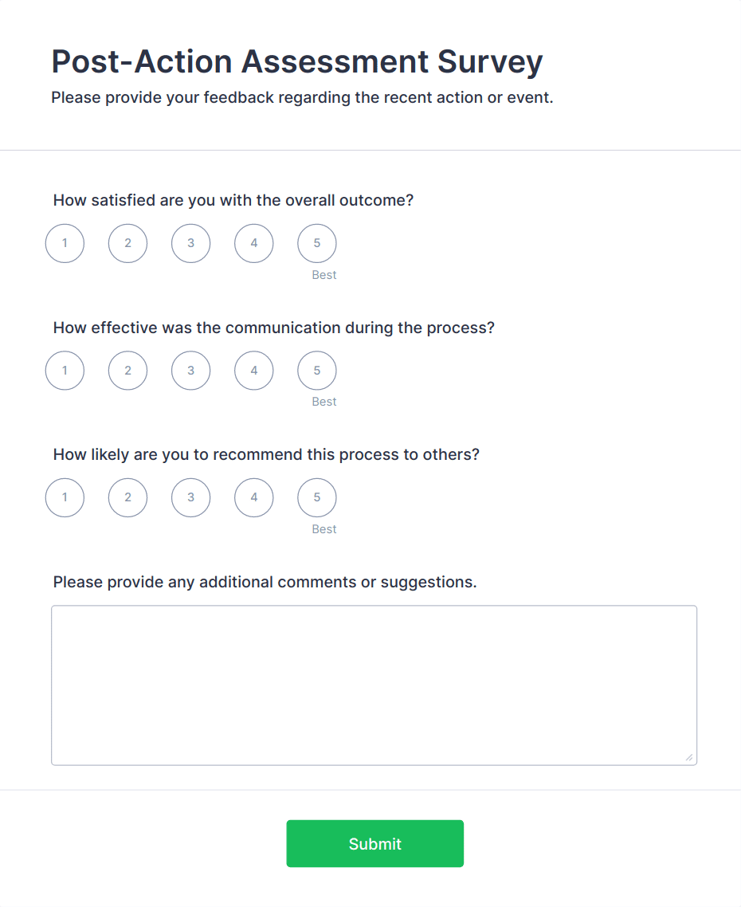Select 2 for overall outcome satisfaction
The width and height of the screenshot is (741, 907).
pyautogui.click(x=127, y=243)
